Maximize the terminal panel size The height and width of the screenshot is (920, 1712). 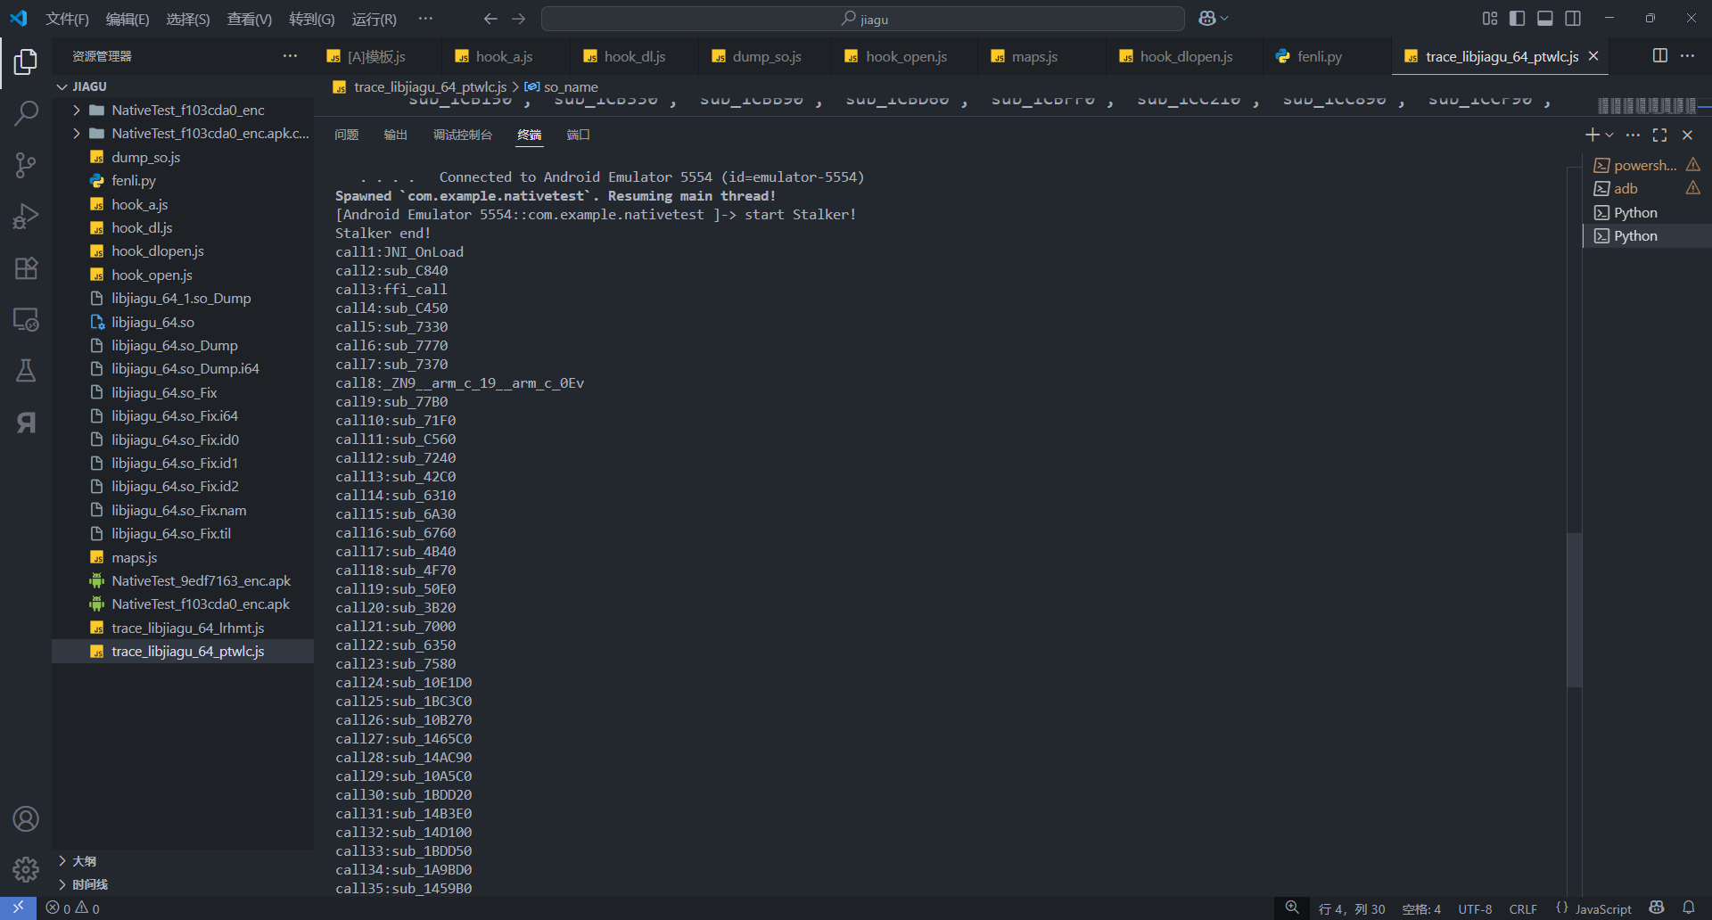(x=1659, y=135)
